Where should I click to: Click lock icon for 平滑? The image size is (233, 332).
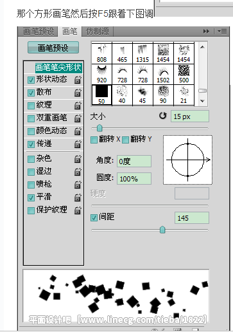(78, 198)
